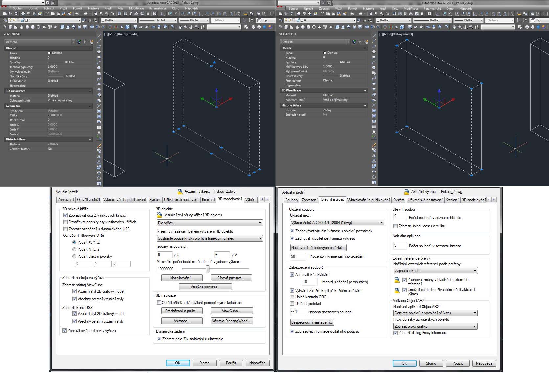The height and width of the screenshot is (373, 549).
Task: Click the 'Mozaikování...' button
Action: (181, 278)
